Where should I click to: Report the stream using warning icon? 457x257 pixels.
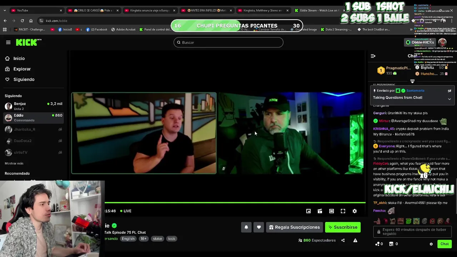(355, 240)
